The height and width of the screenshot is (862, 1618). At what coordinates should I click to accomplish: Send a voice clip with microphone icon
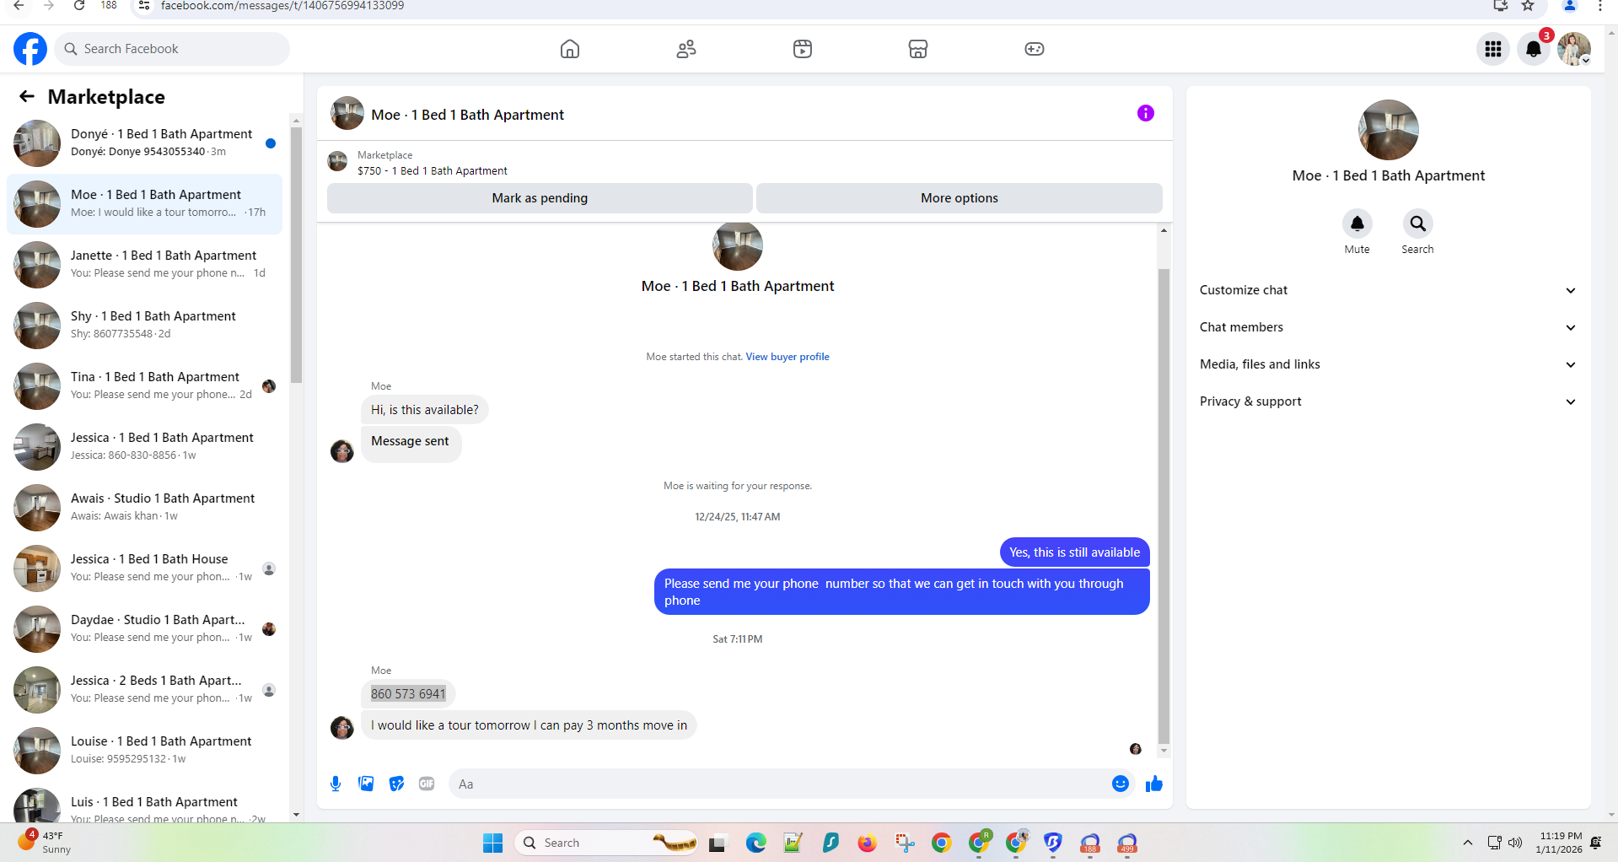coord(336,784)
